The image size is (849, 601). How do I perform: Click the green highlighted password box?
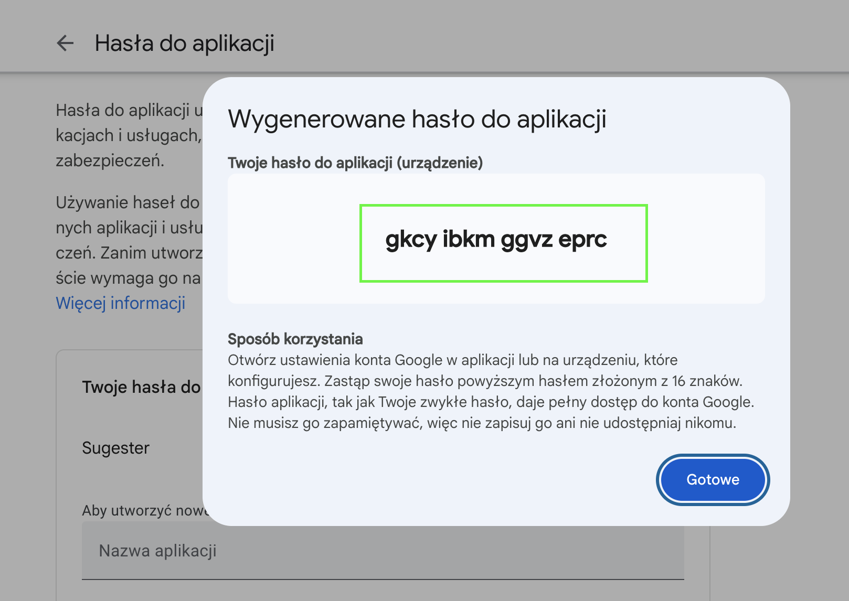coord(503,242)
